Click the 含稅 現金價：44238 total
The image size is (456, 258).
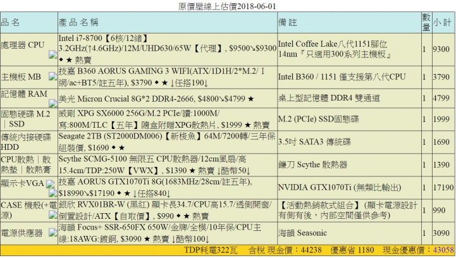[x=285, y=250]
